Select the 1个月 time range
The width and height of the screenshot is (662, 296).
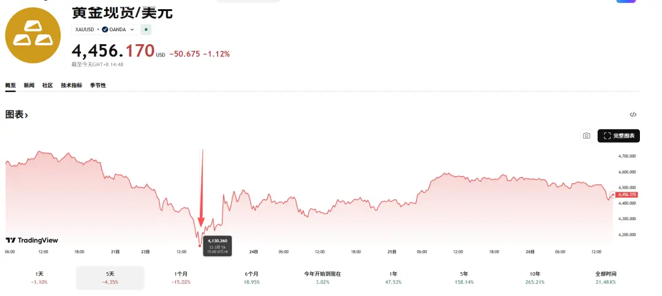[x=181, y=277]
